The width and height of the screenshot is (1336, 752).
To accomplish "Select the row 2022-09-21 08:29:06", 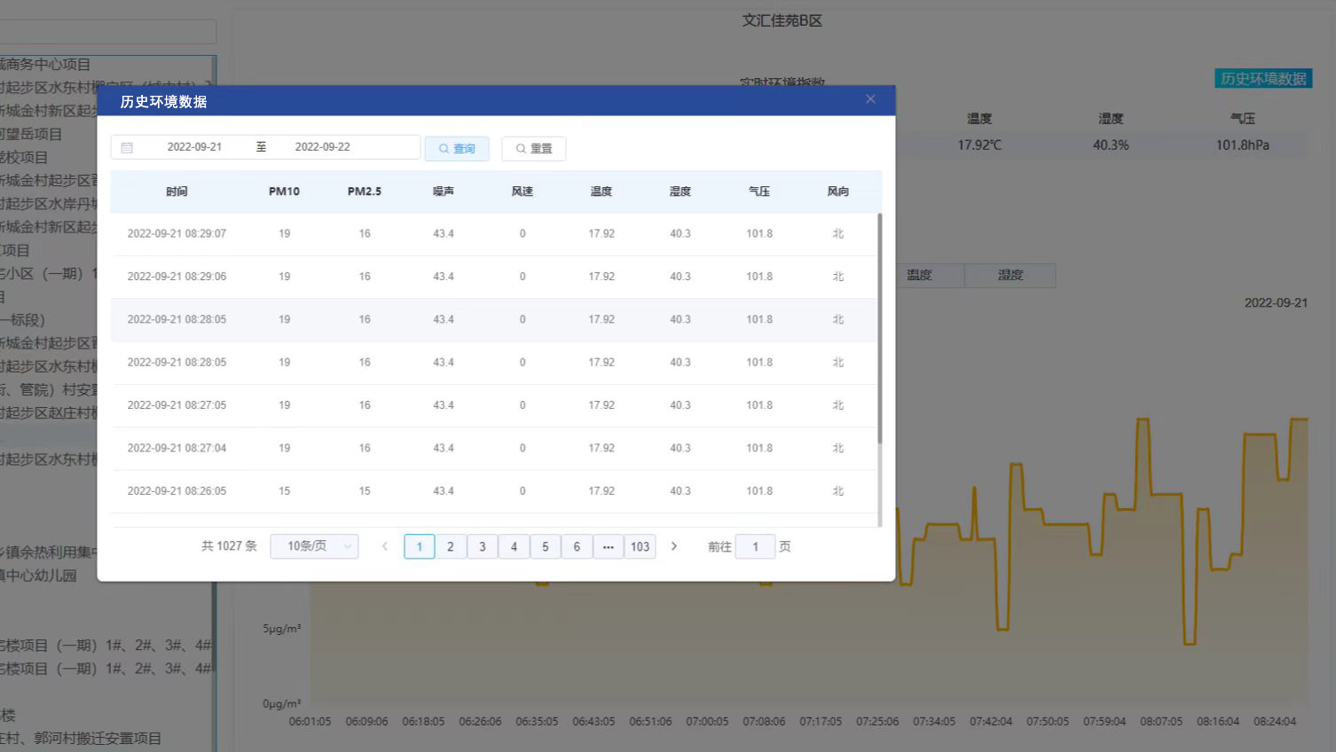I will click(x=493, y=277).
